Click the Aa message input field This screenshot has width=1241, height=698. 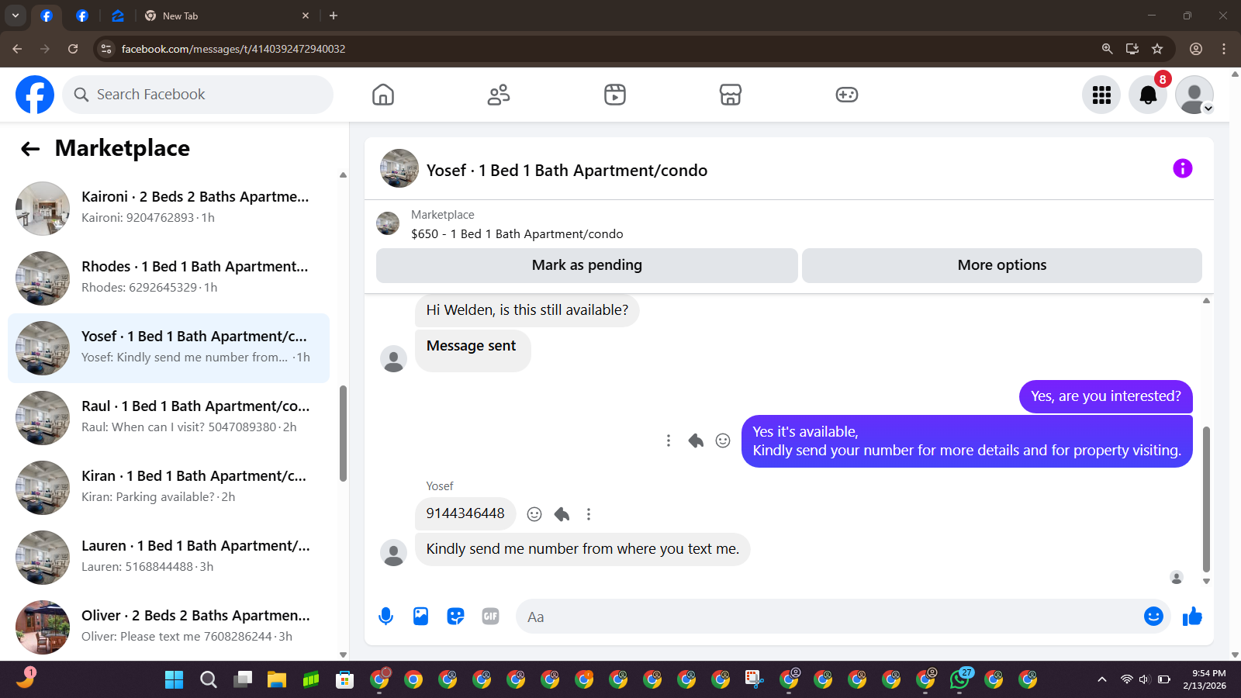click(826, 617)
